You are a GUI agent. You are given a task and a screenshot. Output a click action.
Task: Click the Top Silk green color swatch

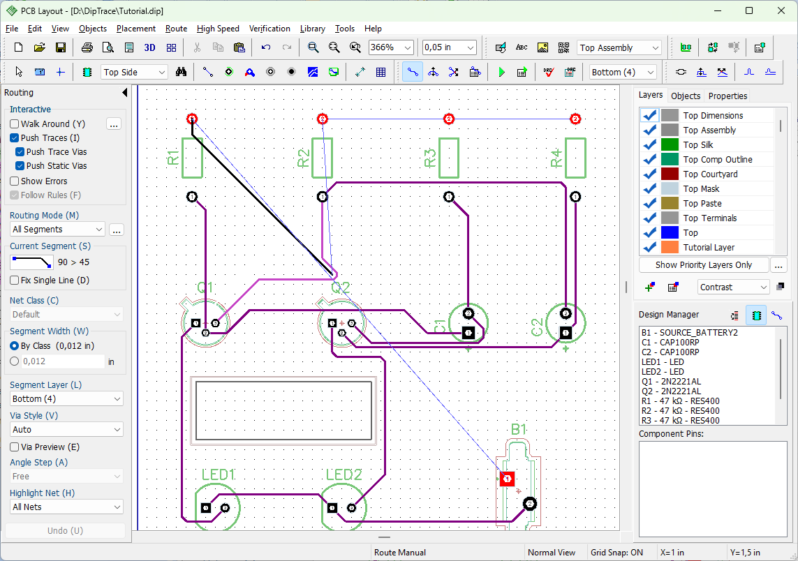click(670, 145)
